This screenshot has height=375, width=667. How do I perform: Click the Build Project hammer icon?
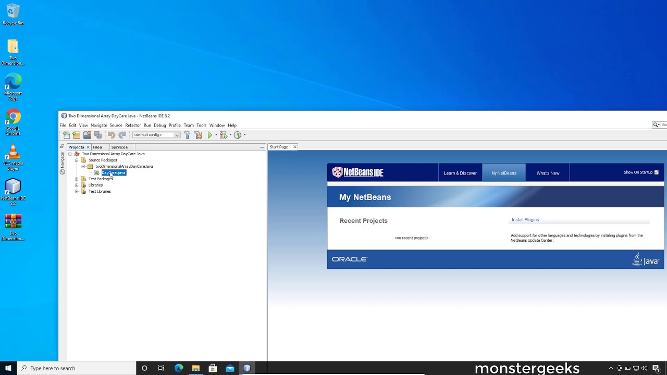(188, 135)
